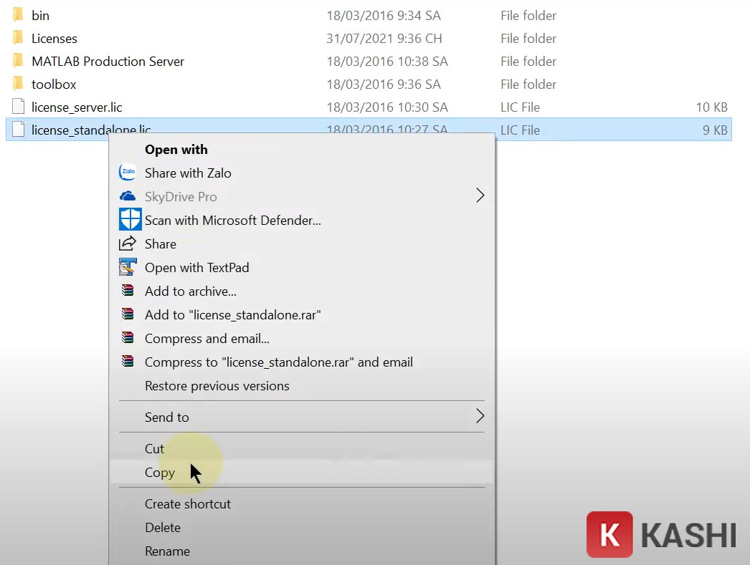Image resolution: width=750 pixels, height=565 pixels.
Task: Cut the selected file
Action: click(154, 448)
